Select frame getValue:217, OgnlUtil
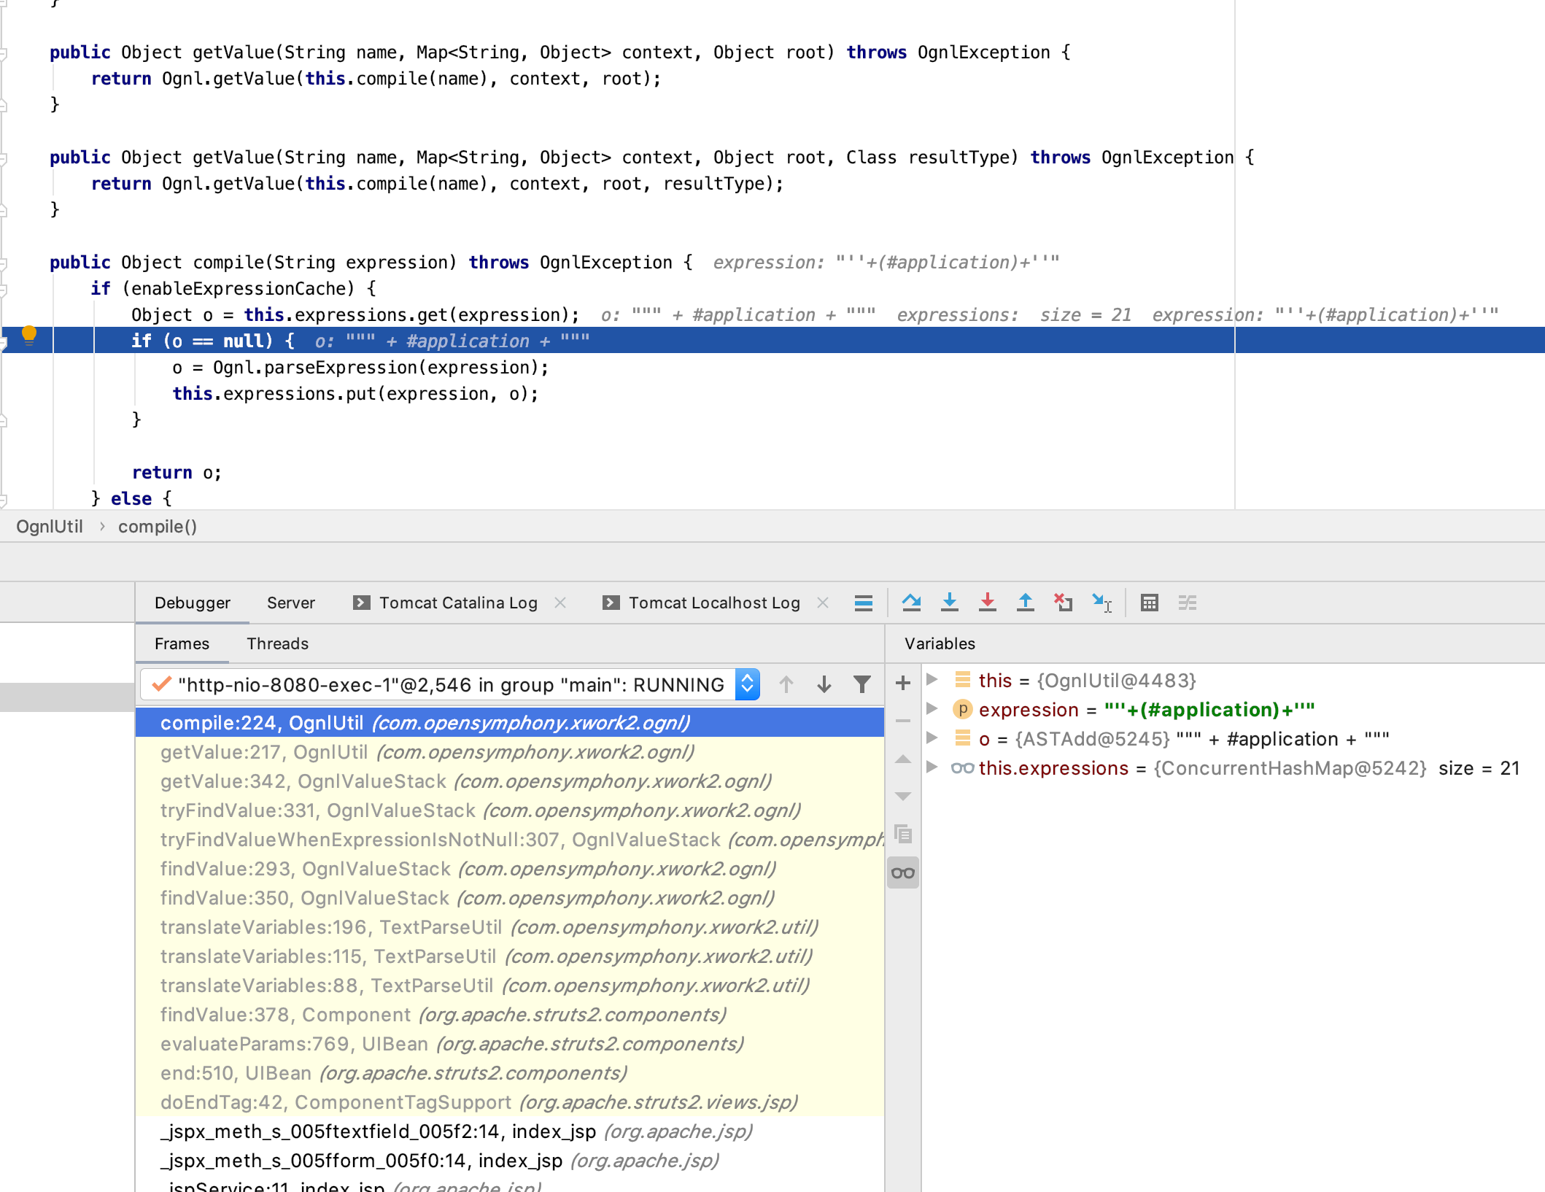 pyautogui.click(x=510, y=752)
